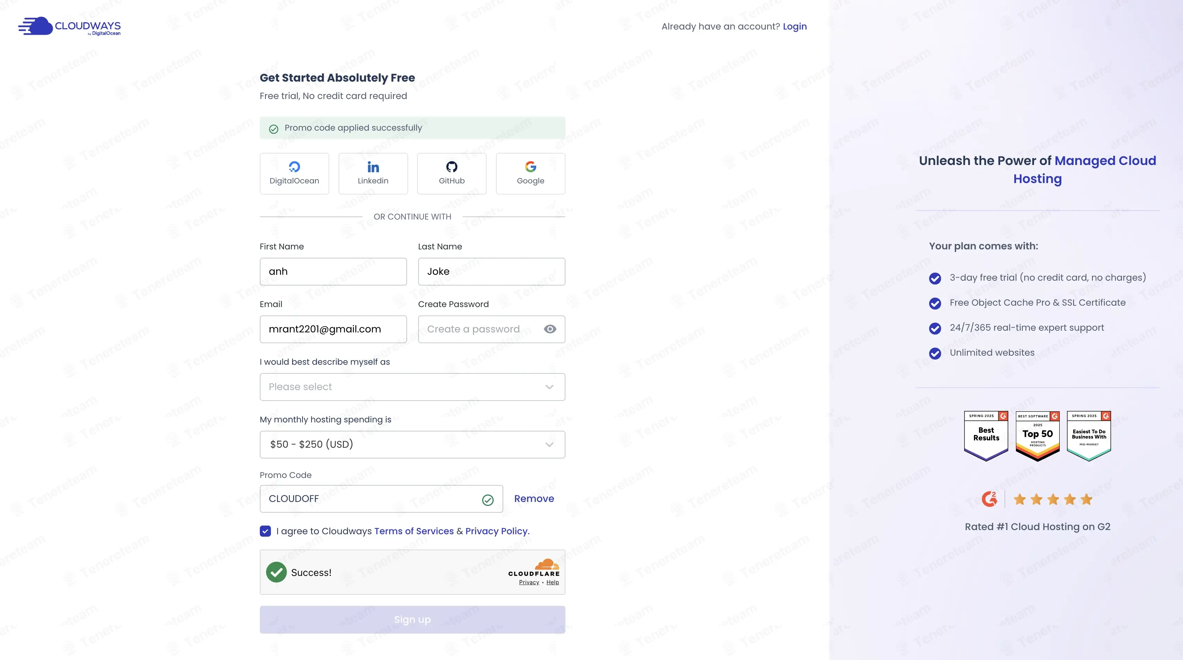The width and height of the screenshot is (1183, 660).
Task: Click 'Unlimited websites' text
Action: pos(992,353)
